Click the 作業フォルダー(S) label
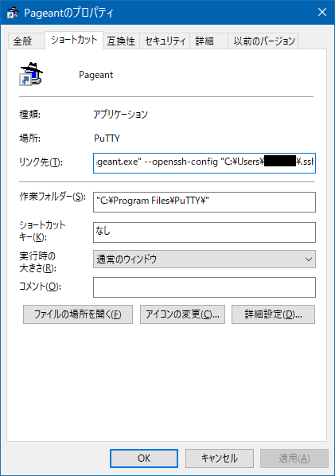The image size is (335, 476). [x=53, y=197]
